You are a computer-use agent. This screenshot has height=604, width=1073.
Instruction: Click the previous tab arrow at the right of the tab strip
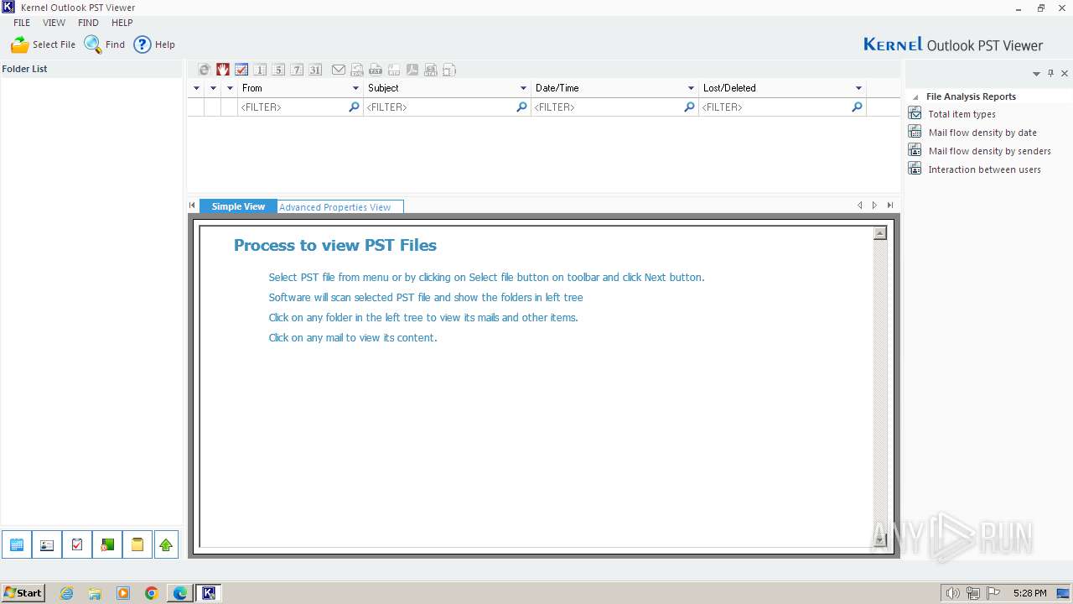click(860, 206)
